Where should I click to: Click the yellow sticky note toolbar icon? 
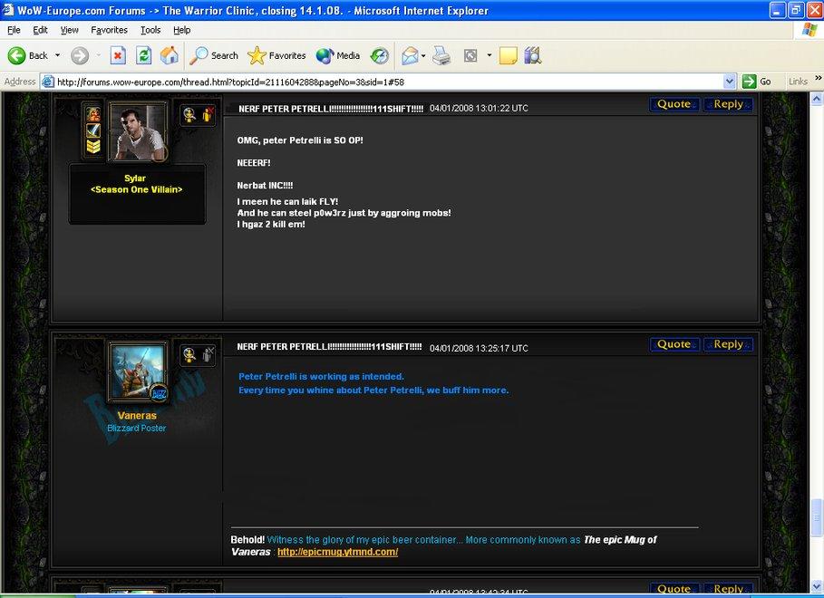[x=508, y=55]
